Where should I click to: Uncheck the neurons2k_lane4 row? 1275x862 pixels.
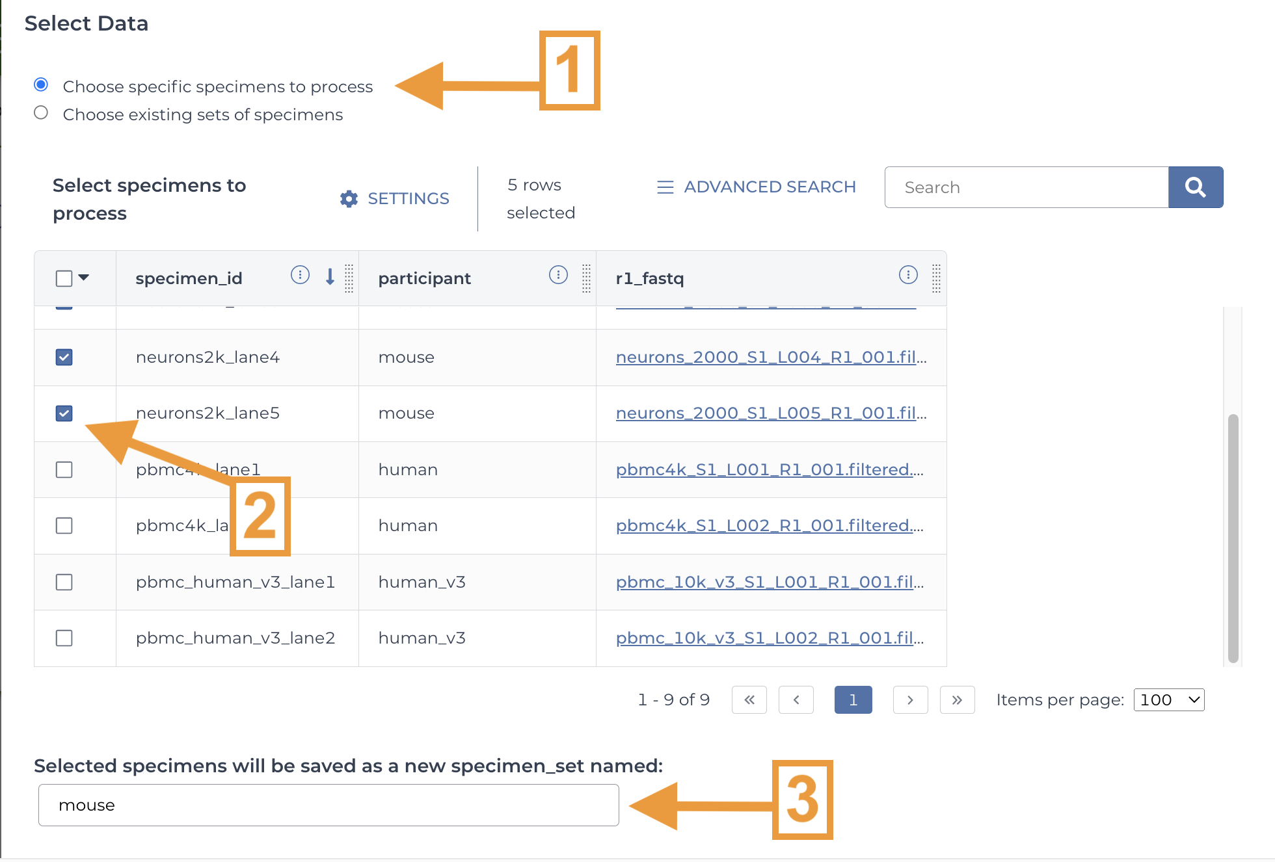64,357
